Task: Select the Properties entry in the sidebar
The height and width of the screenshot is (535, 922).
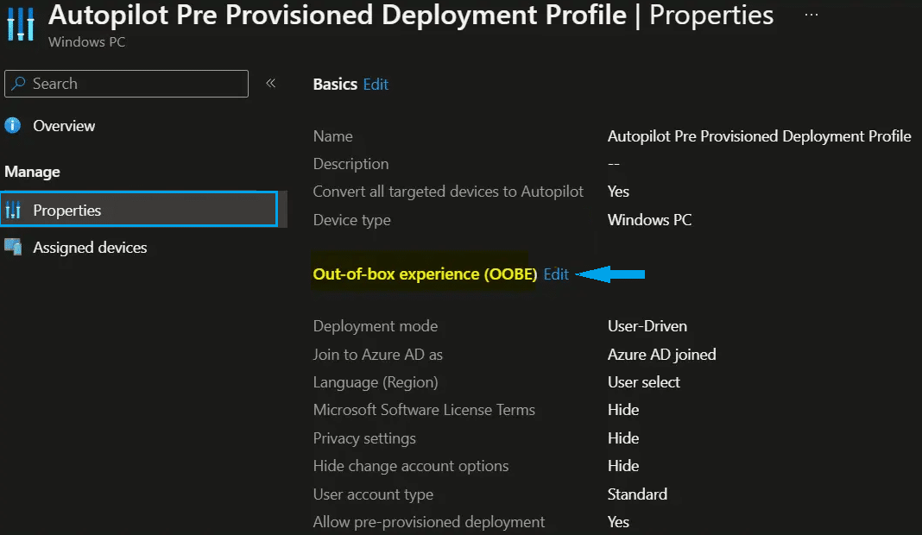Action: [x=68, y=209]
